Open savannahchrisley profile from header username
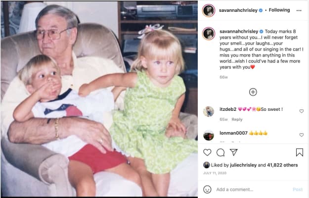Viewport: 309px width, 198px height. click(x=238, y=10)
